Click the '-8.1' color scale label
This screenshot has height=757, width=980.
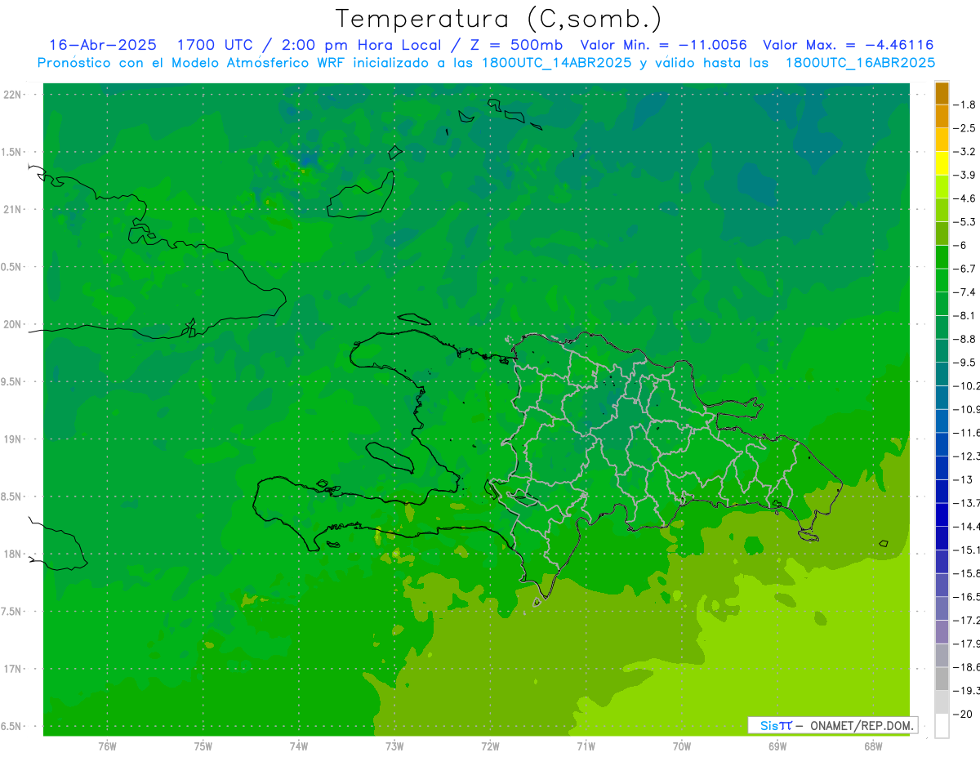point(964,316)
